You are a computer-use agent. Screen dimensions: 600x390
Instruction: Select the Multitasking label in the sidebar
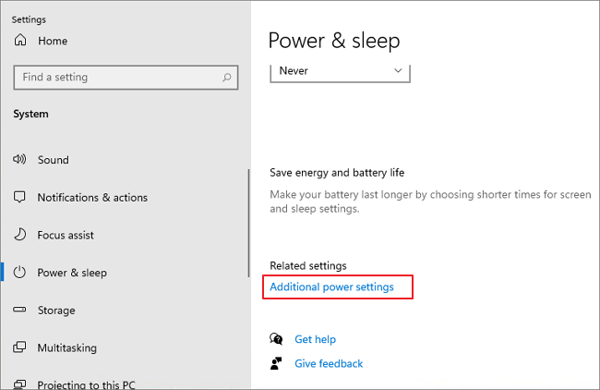point(66,347)
